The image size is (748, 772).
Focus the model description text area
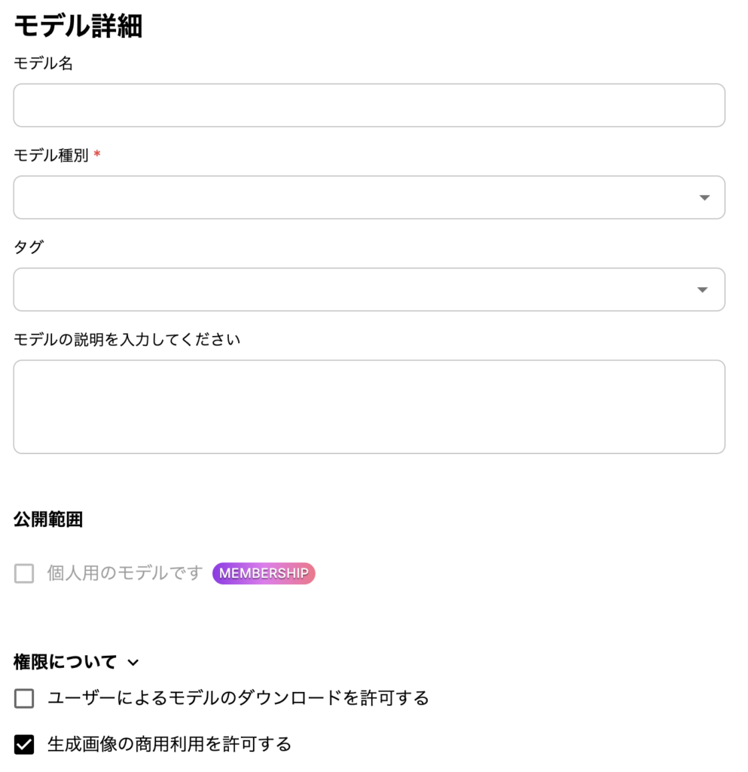(x=369, y=407)
